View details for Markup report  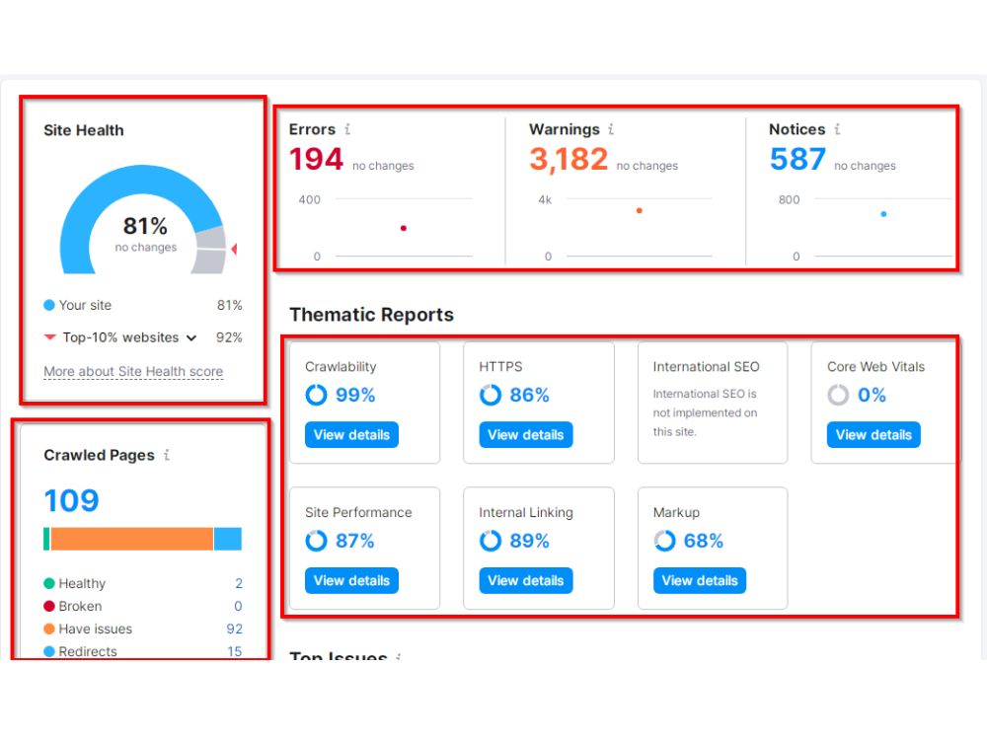[x=700, y=580]
